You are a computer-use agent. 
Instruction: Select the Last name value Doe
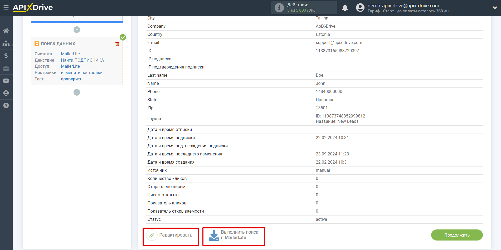point(319,75)
